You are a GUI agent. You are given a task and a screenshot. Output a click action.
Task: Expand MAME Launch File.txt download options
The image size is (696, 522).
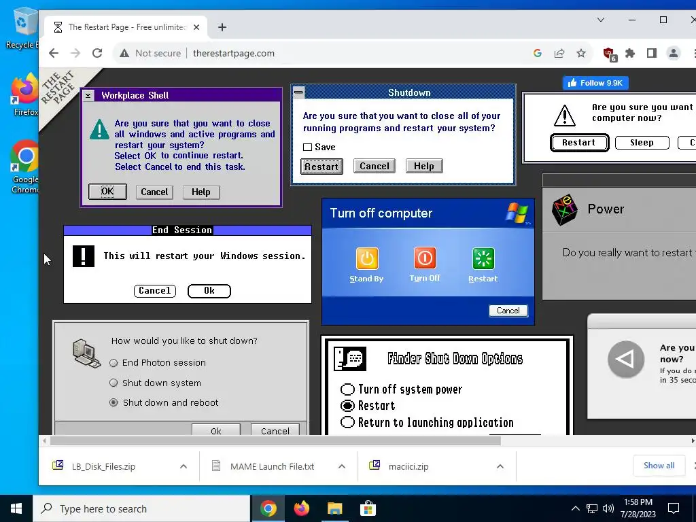[x=342, y=466]
